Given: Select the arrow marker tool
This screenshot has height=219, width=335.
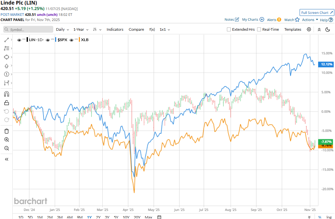Looking at the screenshot, I should point(6,66).
